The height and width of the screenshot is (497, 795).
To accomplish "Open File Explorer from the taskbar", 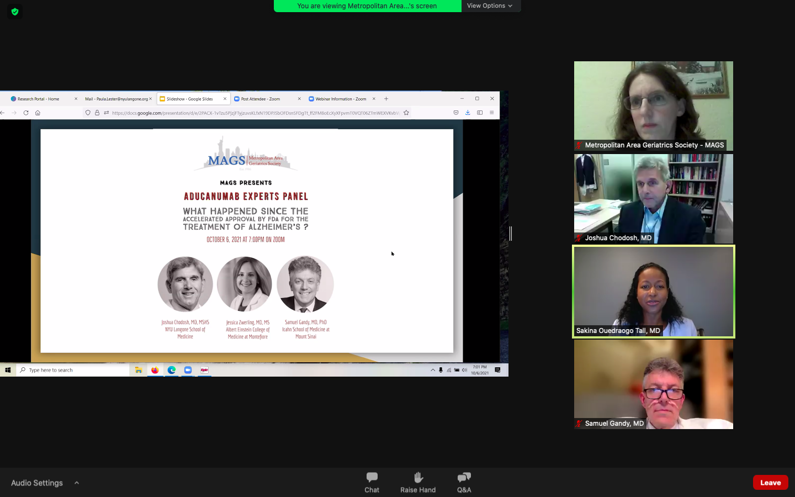I will pos(139,370).
